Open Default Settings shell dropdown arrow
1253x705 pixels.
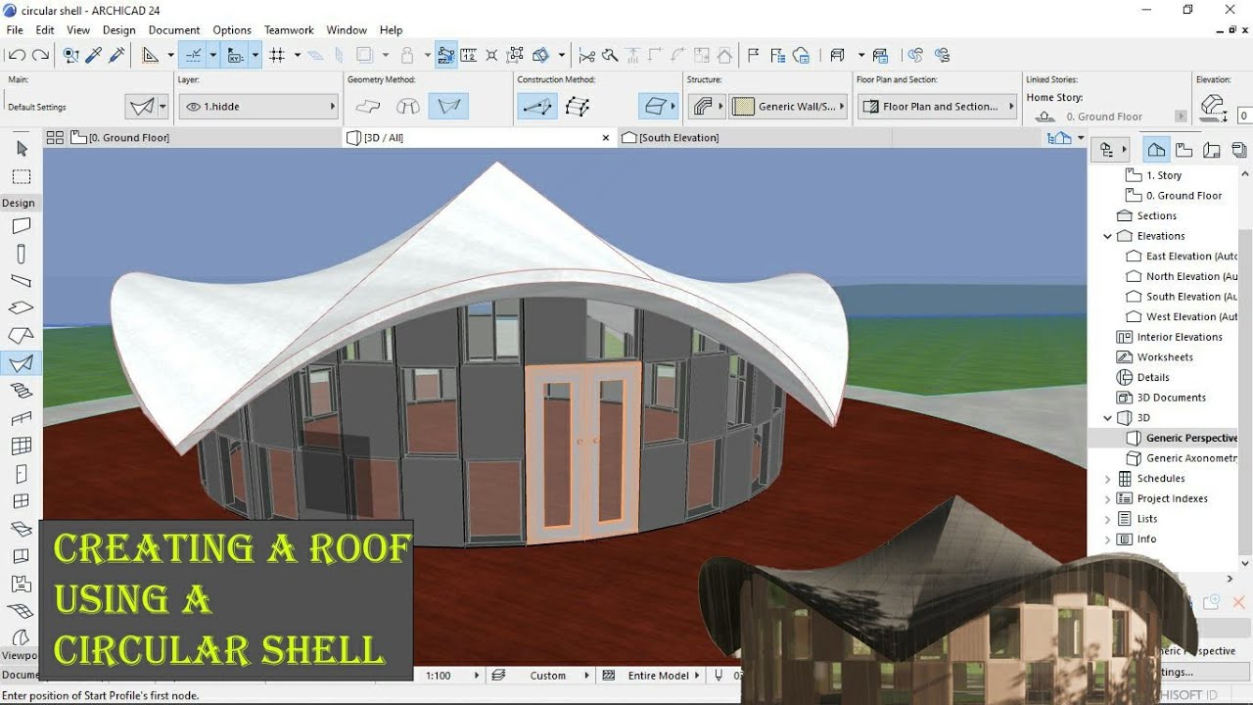[162, 107]
